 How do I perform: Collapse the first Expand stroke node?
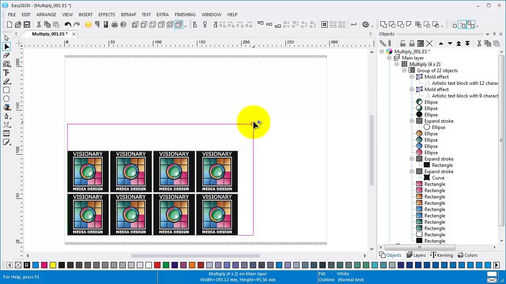412,121
